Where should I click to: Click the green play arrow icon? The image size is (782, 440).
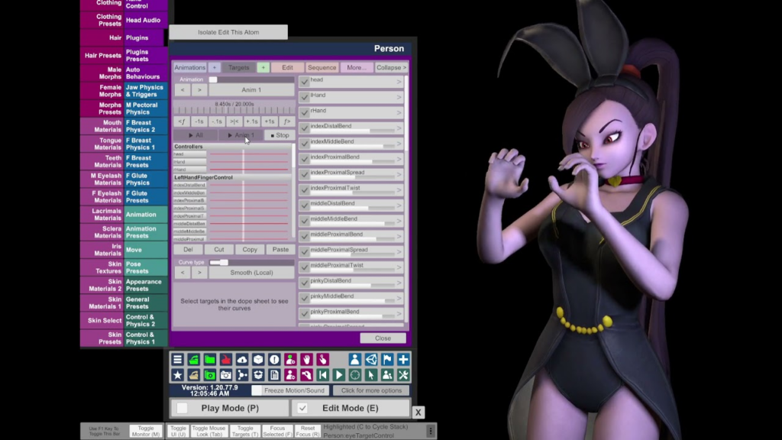pyautogui.click(x=338, y=375)
